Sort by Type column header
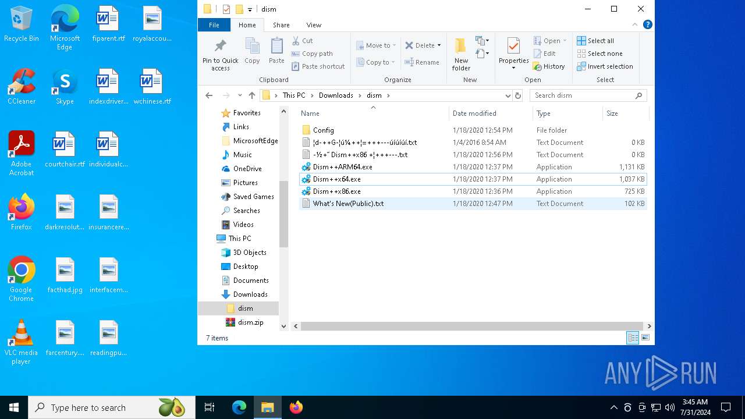The image size is (745, 419). coord(567,113)
